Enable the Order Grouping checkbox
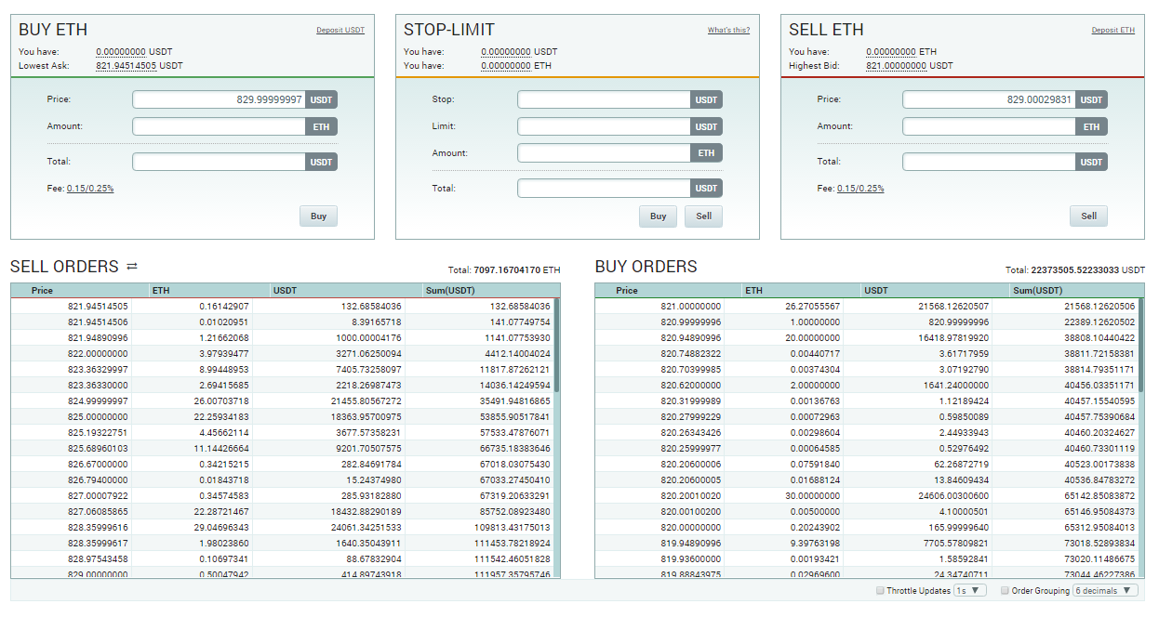The image size is (1159, 617). click(x=1005, y=591)
